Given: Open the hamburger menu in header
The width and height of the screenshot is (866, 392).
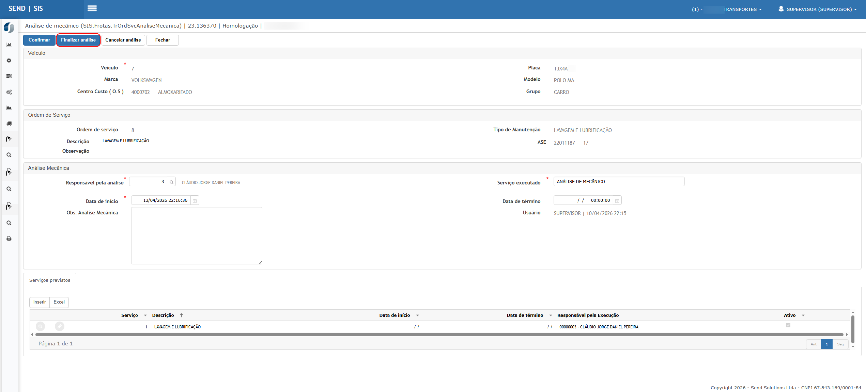Looking at the screenshot, I should [92, 8].
